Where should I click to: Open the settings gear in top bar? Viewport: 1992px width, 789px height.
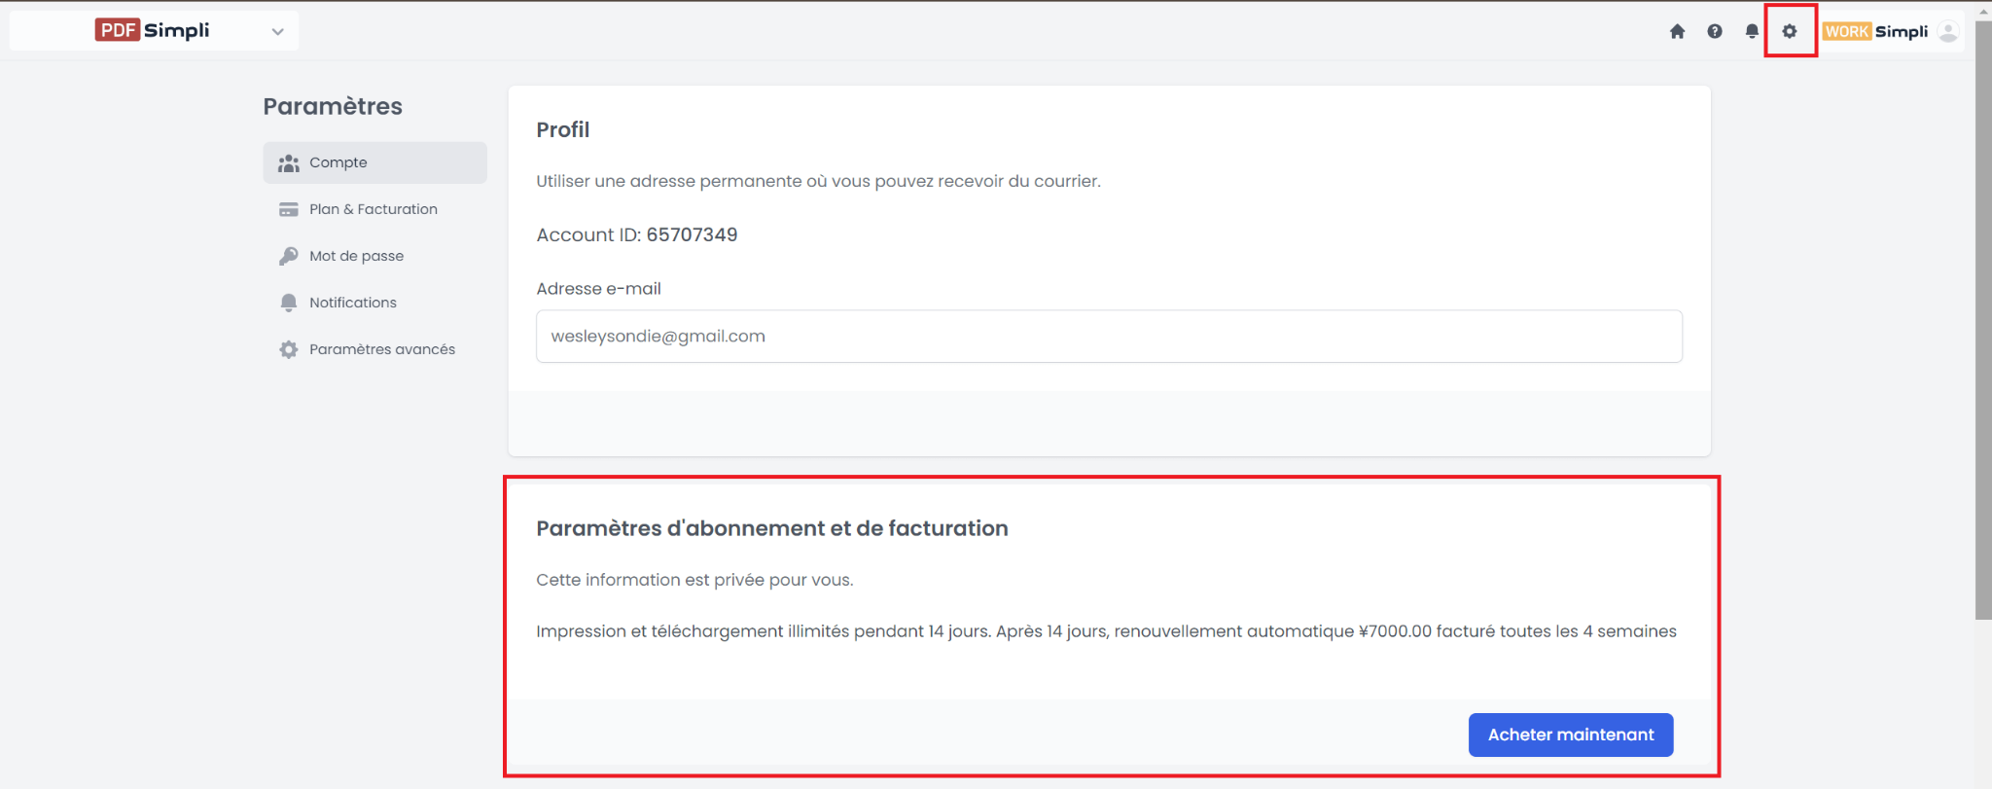1790,31
